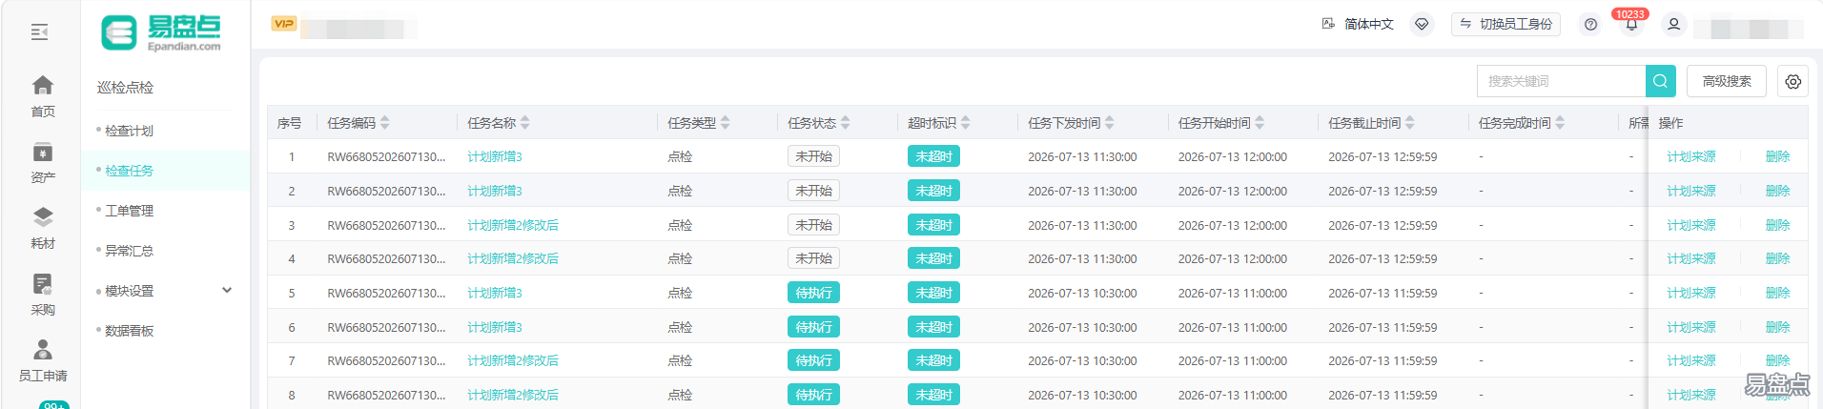Click 未超时 tag in row 3
Screen dimensions: 1823x409
coord(933,225)
